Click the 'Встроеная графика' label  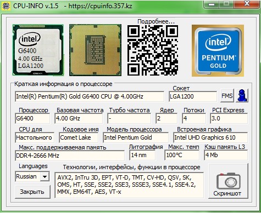click(204, 129)
